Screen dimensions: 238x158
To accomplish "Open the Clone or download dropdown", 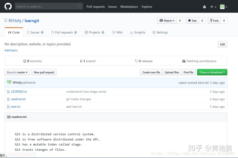I will 212,72.
